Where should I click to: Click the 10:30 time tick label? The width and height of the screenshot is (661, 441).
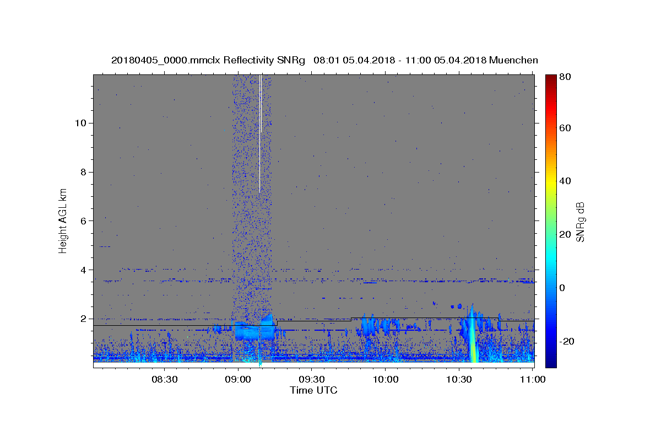[459, 380]
